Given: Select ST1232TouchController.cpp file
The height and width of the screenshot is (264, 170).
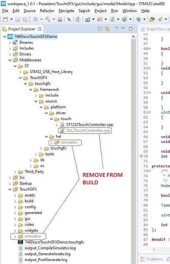Looking at the screenshot, I should 89,125.
